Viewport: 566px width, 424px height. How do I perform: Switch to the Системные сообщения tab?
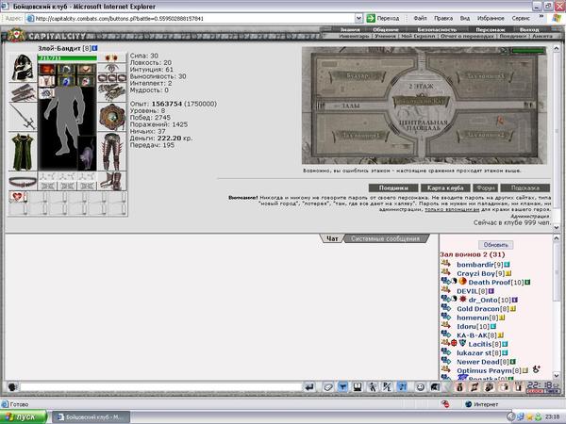coord(385,238)
